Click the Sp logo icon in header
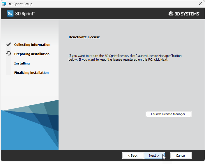205x164 pixels. 10,14
